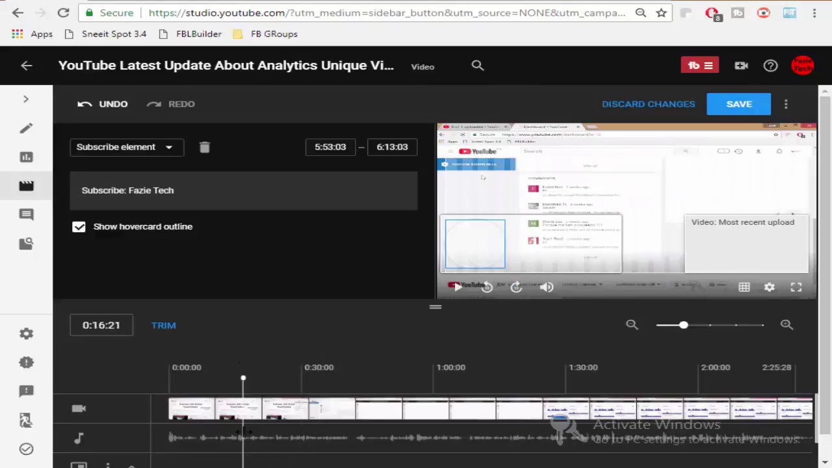
Task: Click the checkmark circle icon in sidebar
Action: coord(26,448)
